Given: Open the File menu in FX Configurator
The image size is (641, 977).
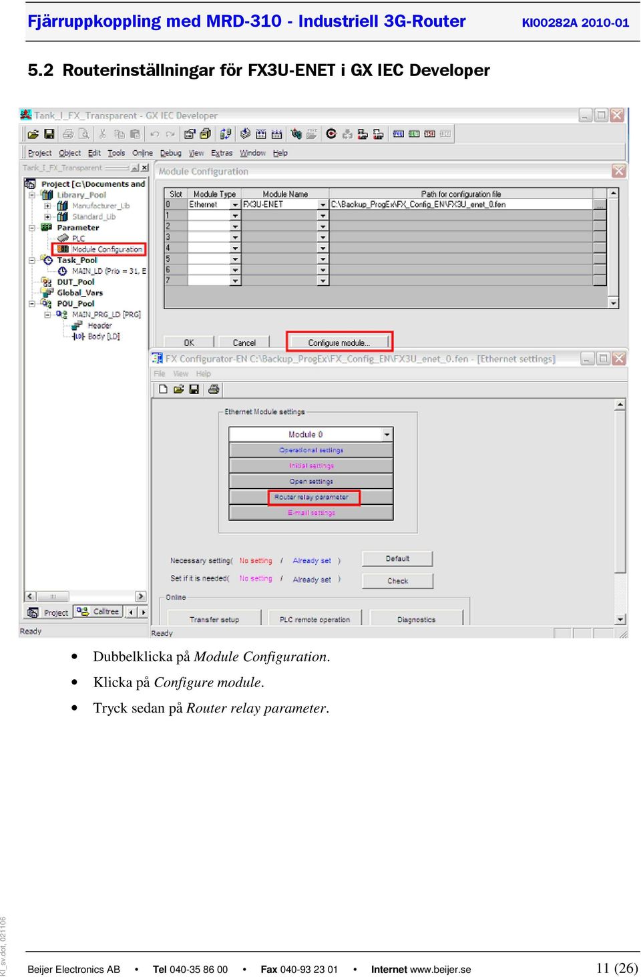Looking at the screenshot, I should point(160,374).
